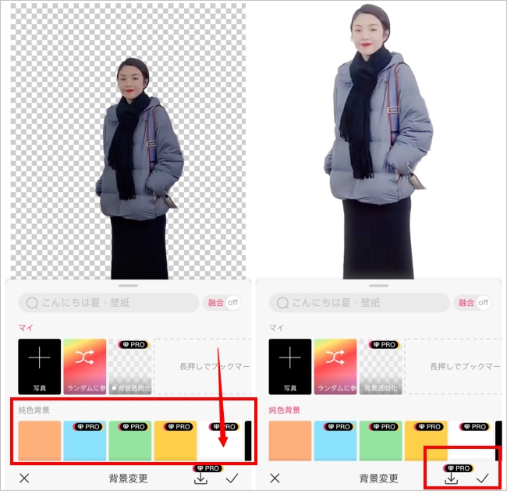Select 背景透明化 tile in left panel
Screen dimensions: 507x491
[x=130, y=366]
